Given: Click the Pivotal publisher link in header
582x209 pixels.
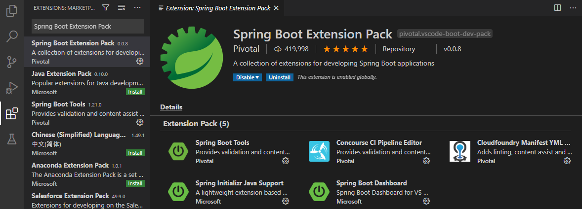Looking at the screenshot, I should click(x=246, y=49).
